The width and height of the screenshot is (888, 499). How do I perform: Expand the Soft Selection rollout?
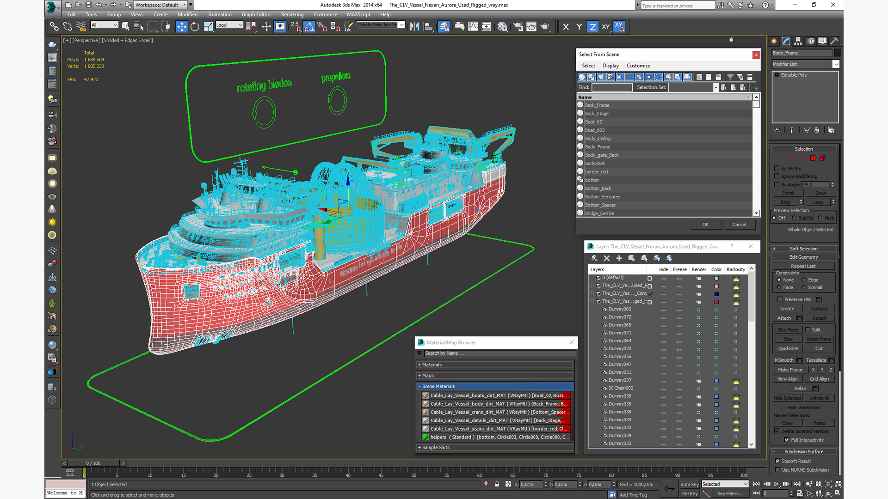(804, 249)
